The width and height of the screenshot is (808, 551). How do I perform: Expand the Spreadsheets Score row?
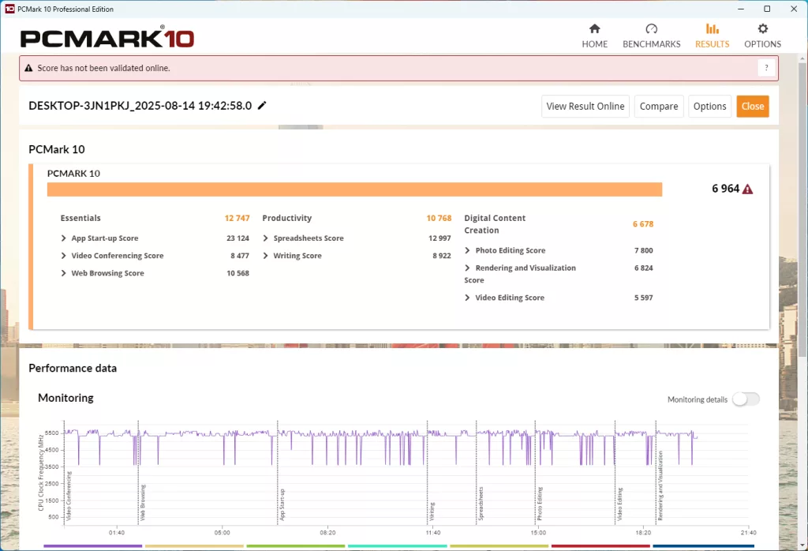pyautogui.click(x=266, y=238)
